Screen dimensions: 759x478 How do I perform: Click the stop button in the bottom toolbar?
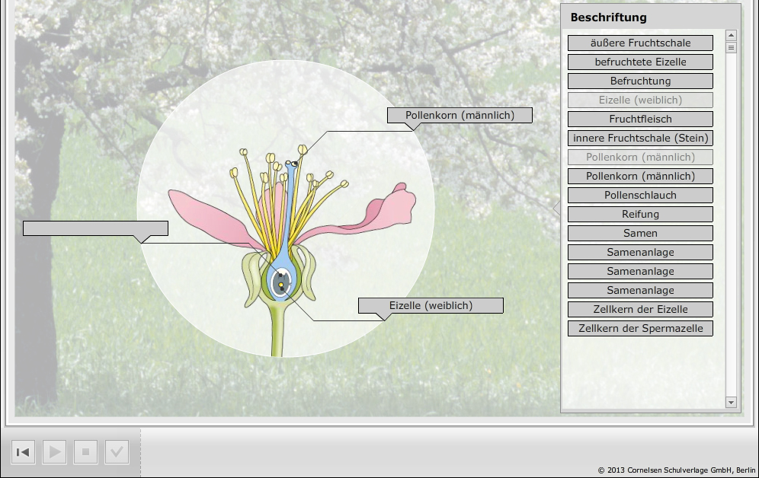tap(85, 452)
